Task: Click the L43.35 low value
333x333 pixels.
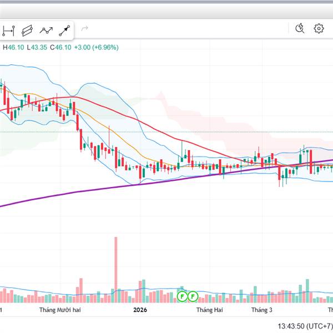Action: point(37,47)
